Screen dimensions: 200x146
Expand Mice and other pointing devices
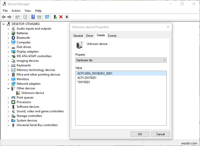coord(8,75)
